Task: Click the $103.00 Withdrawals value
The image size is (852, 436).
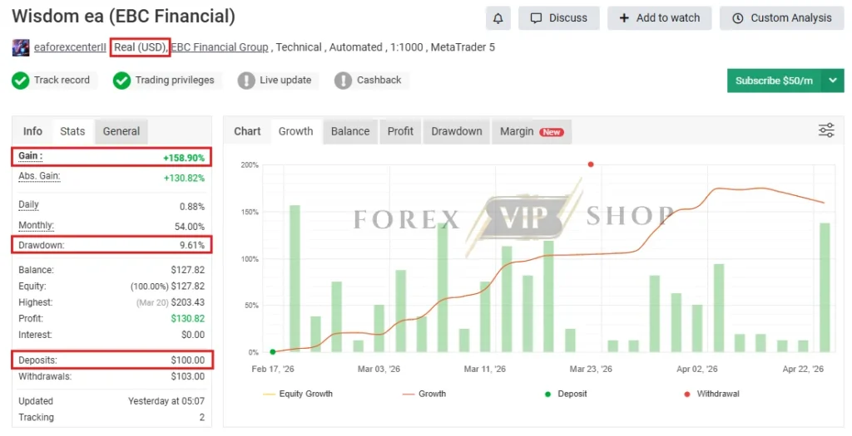Action: (x=188, y=376)
